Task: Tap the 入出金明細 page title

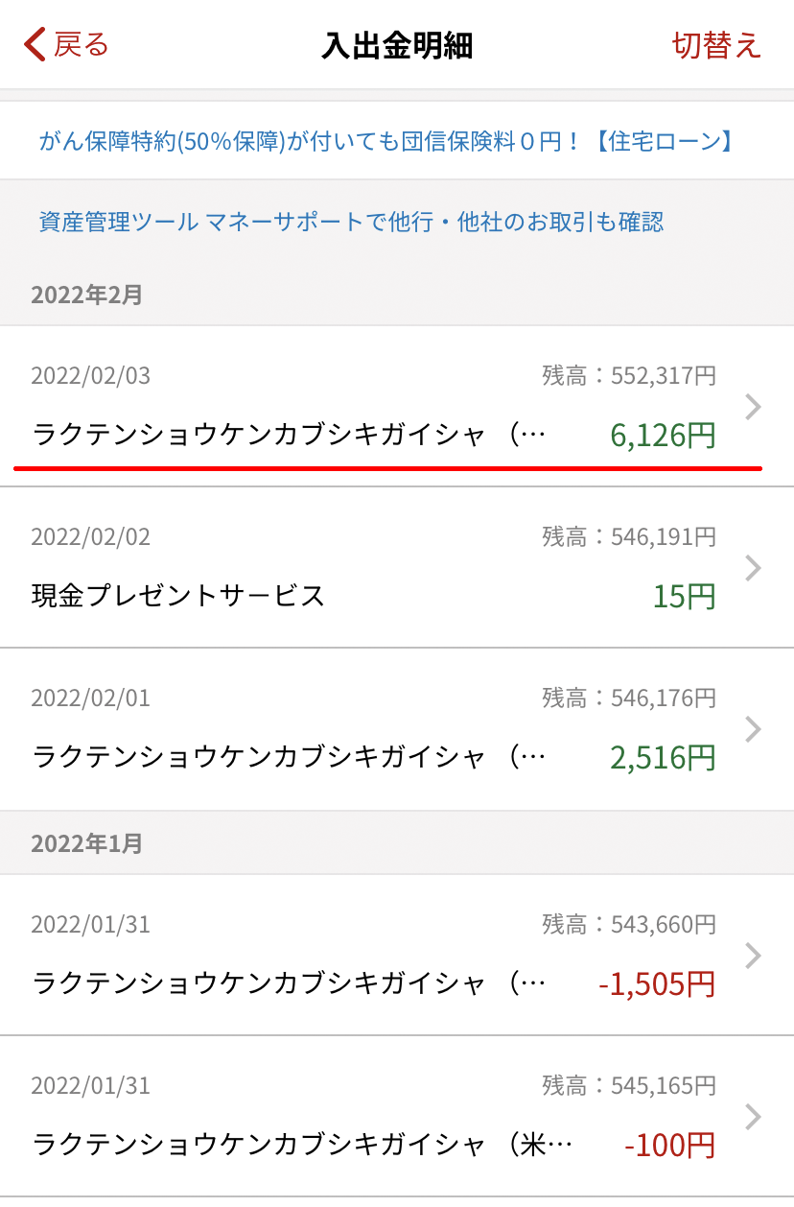Action: pos(397,45)
